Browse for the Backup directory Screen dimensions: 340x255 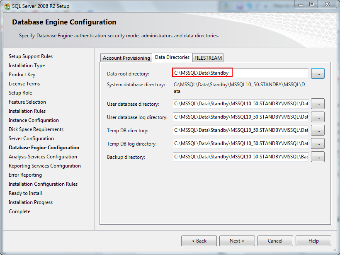[318, 157]
